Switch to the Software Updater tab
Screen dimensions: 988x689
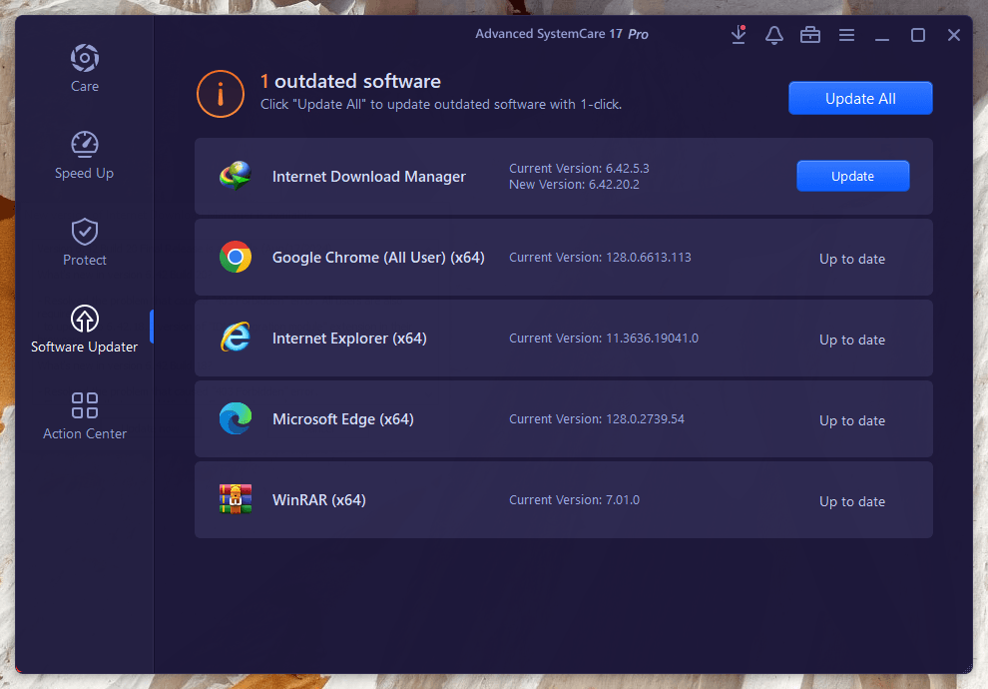(x=85, y=330)
